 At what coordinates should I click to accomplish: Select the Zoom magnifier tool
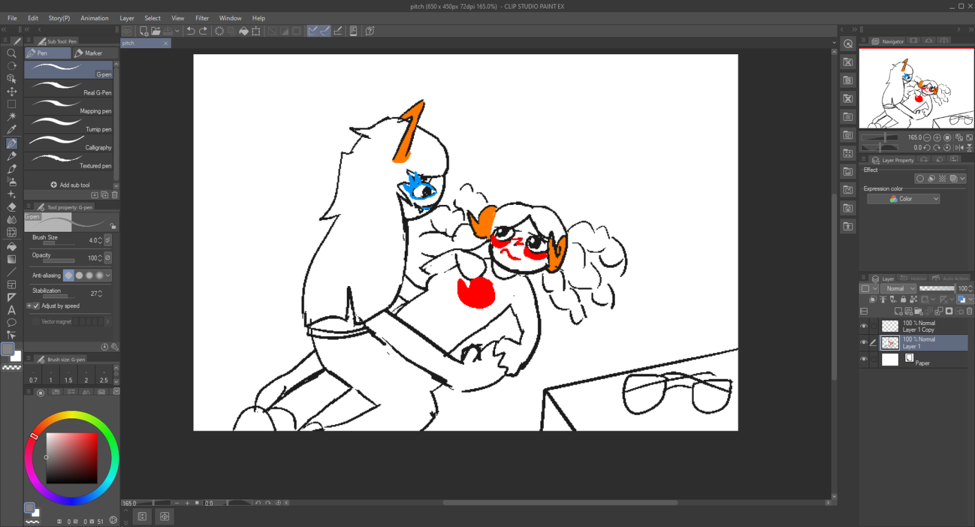coord(12,53)
